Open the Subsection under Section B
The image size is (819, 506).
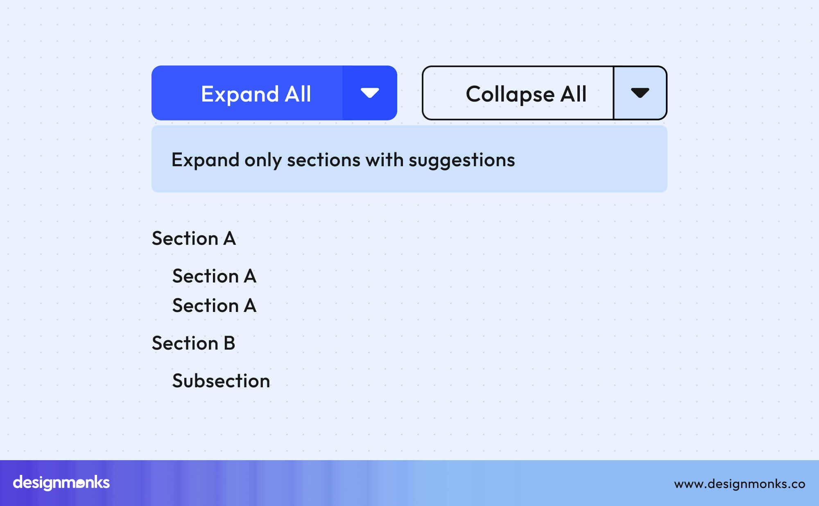point(221,381)
